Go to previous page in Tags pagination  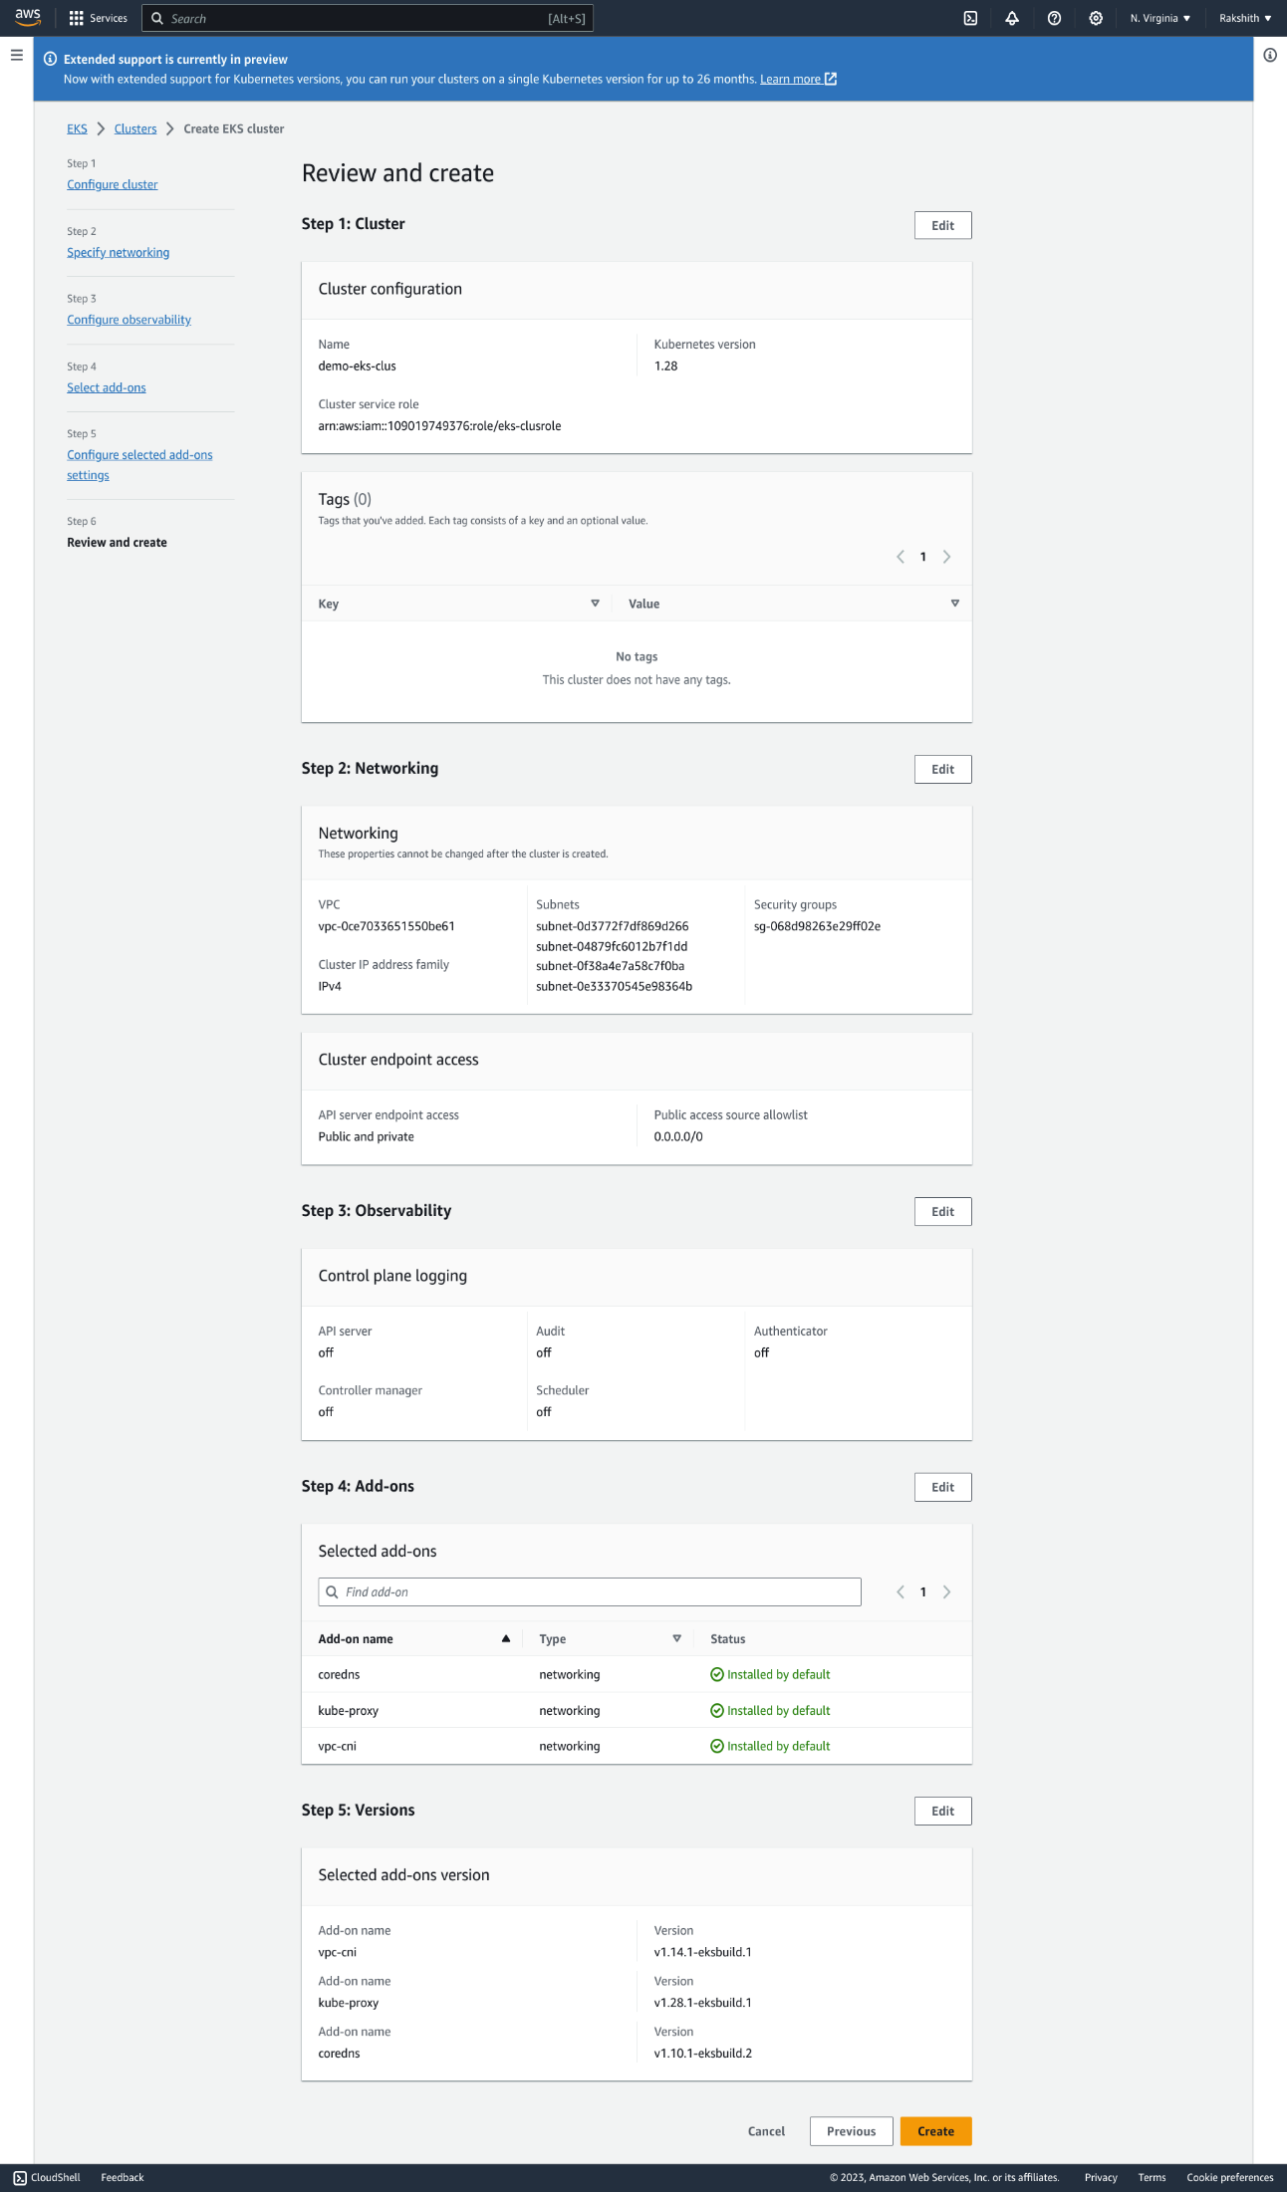[x=901, y=557]
